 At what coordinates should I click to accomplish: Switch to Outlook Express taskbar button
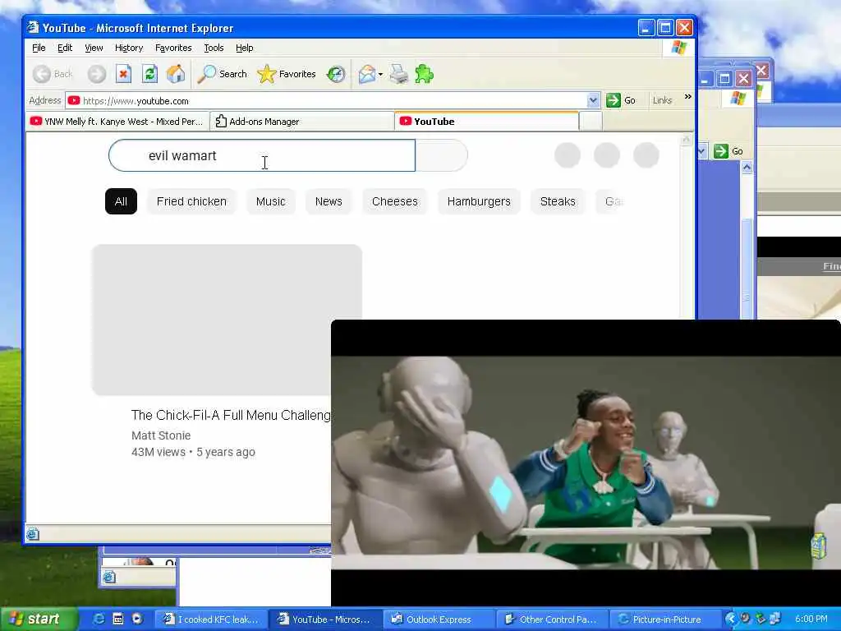[x=439, y=619]
